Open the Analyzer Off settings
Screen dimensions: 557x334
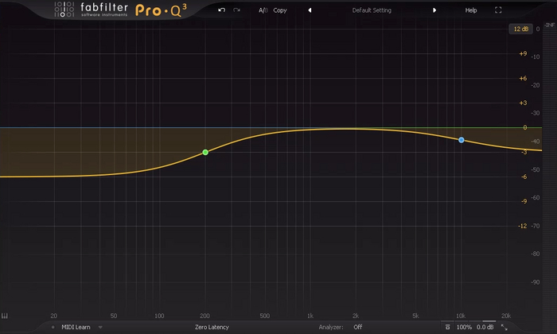[x=358, y=328]
